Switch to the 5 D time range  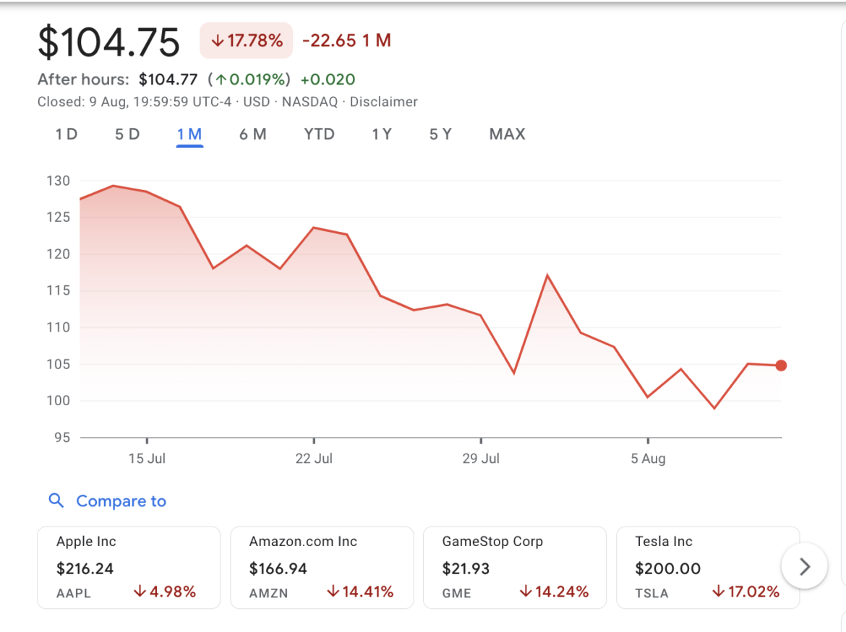[x=127, y=134]
